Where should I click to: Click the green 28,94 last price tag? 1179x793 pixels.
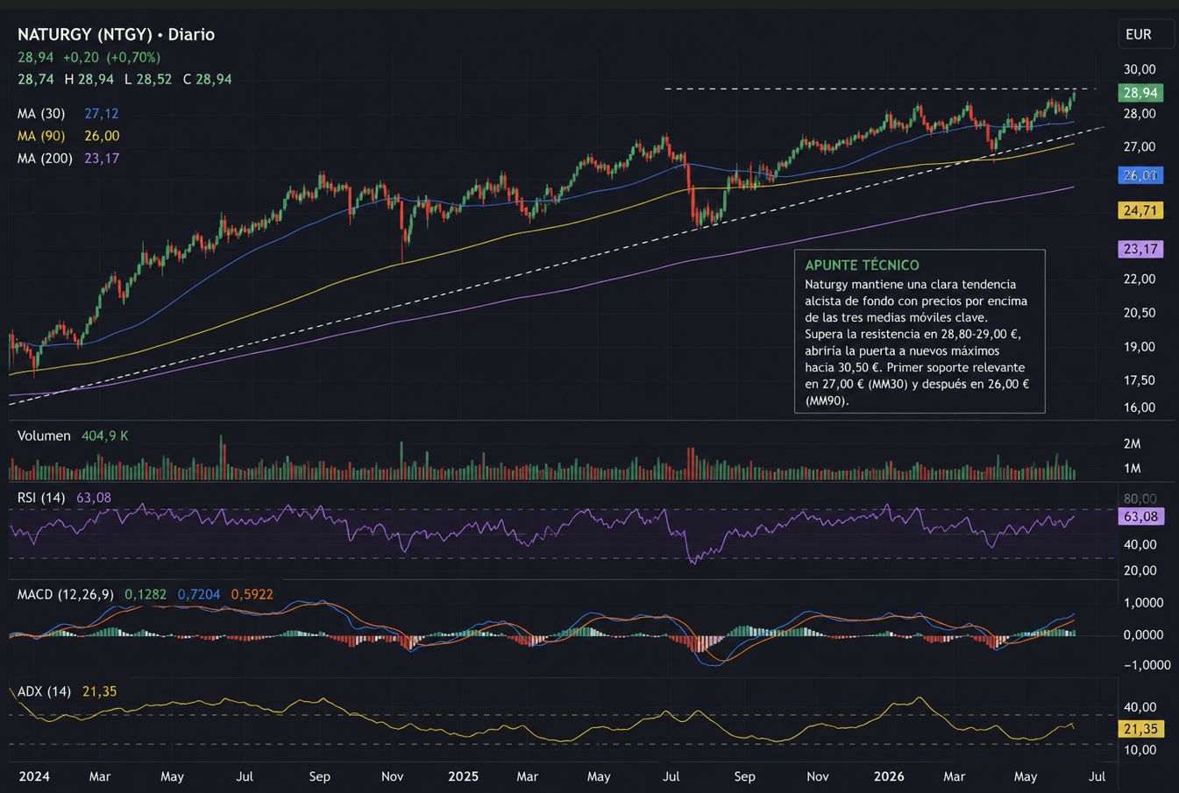[1140, 93]
